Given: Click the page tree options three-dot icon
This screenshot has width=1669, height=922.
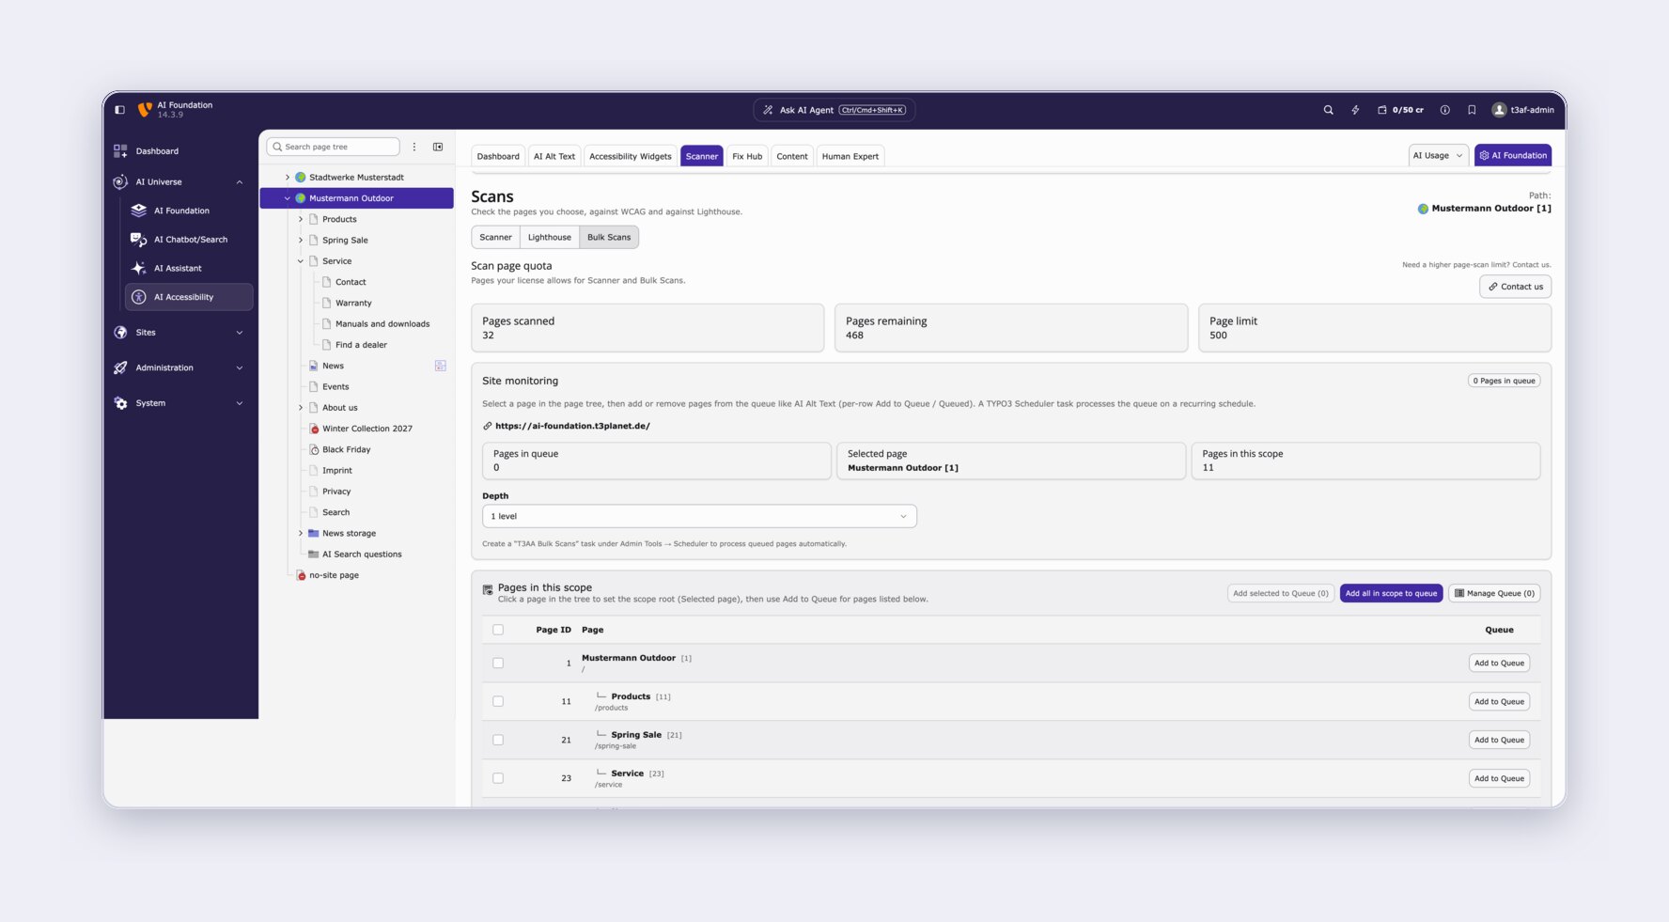Looking at the screenshot, I should tap(413, 147).
